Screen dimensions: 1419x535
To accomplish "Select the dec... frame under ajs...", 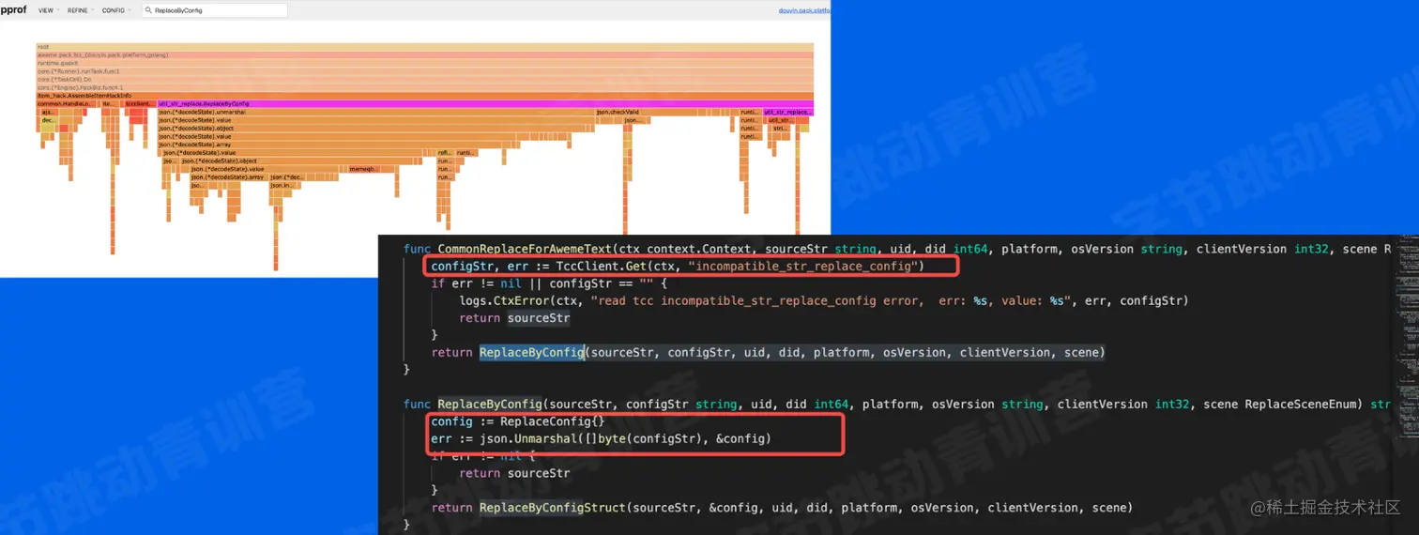I will tap(49, 120).
